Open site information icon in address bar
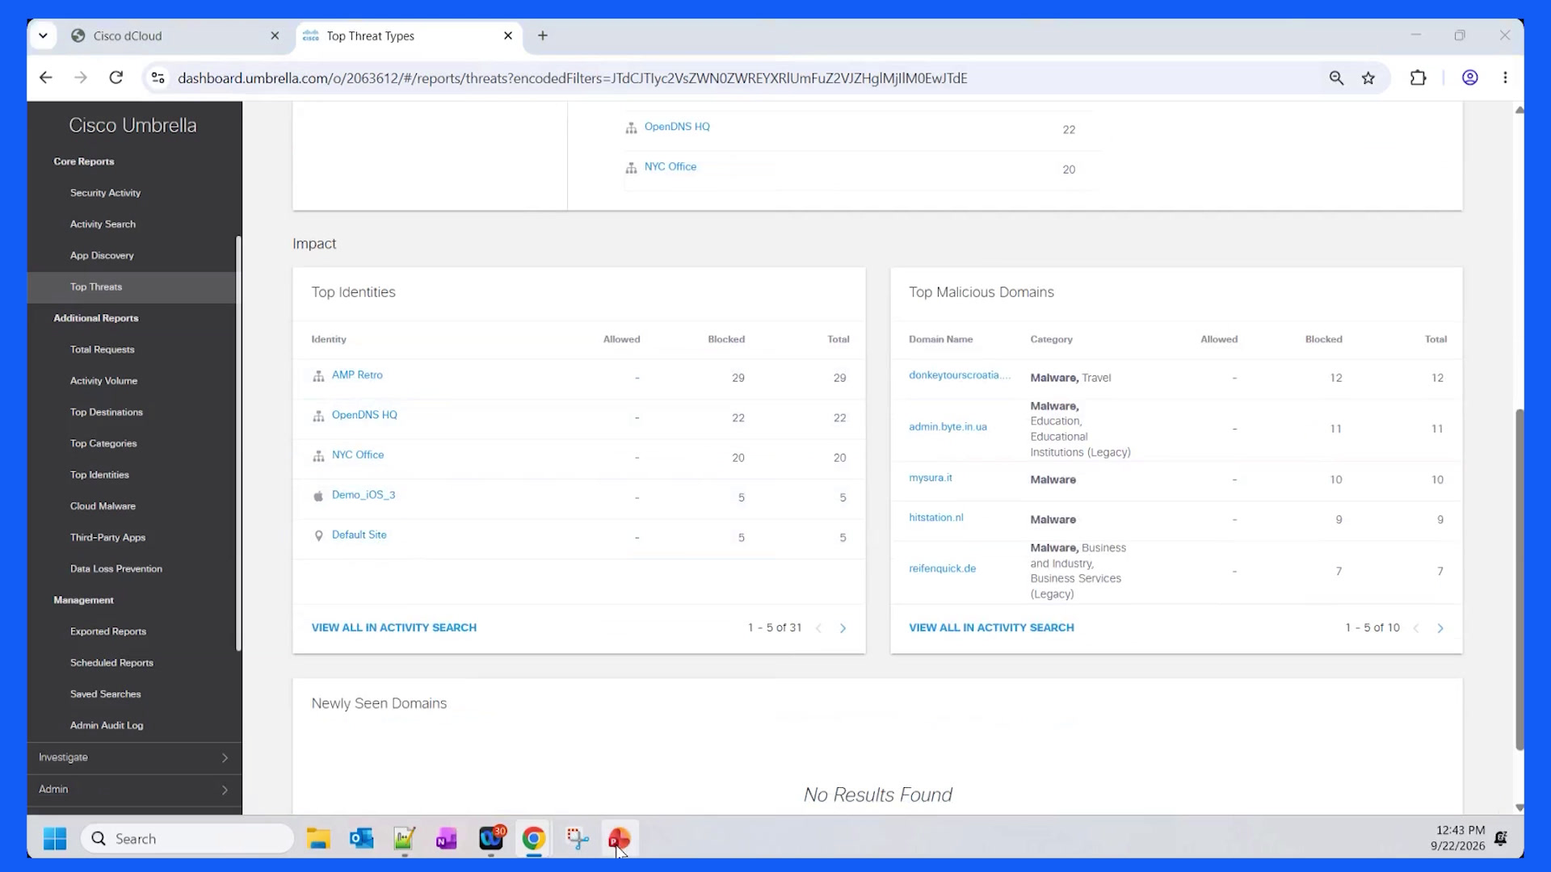The height and width of the screenshot is (872, 1551). [158, 78]
